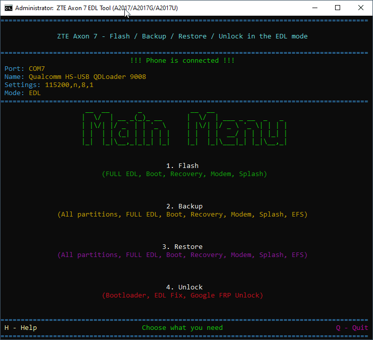Select menu option '4. Unlock'
Viewport: 373px width, 340px height.
pos(184,287)
